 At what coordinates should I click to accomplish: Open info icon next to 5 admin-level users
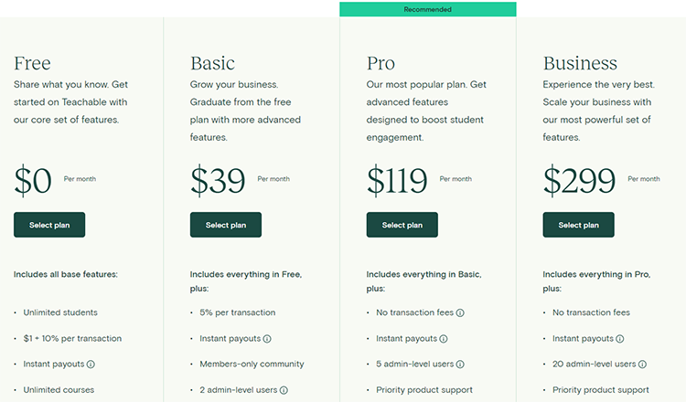tap(460, 365)
